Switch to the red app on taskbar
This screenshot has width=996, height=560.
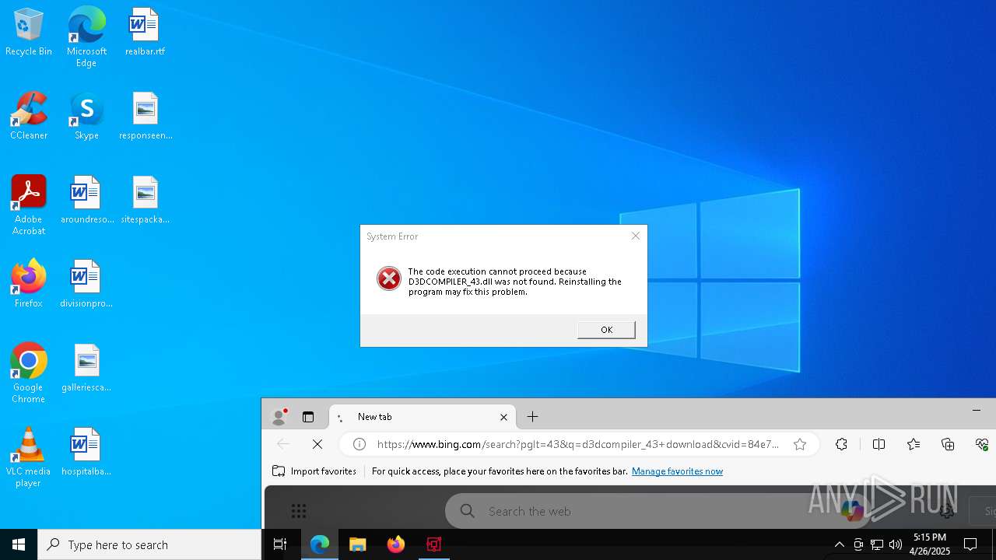434,544
